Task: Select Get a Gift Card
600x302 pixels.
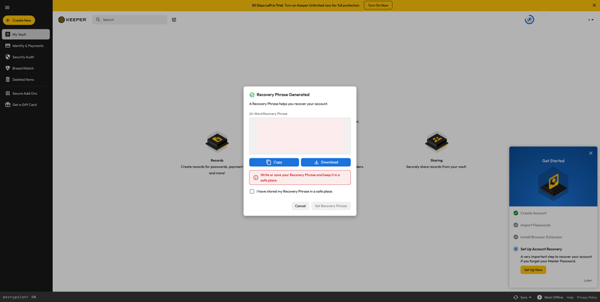Action: pos(26,105)
